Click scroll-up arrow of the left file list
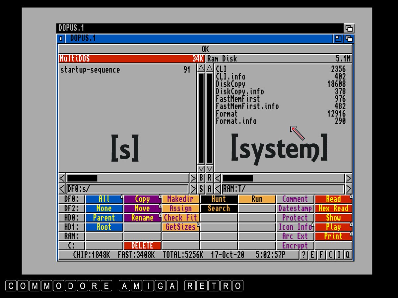The width and height of the screenshot is (398, 298). tap(201, 68)
